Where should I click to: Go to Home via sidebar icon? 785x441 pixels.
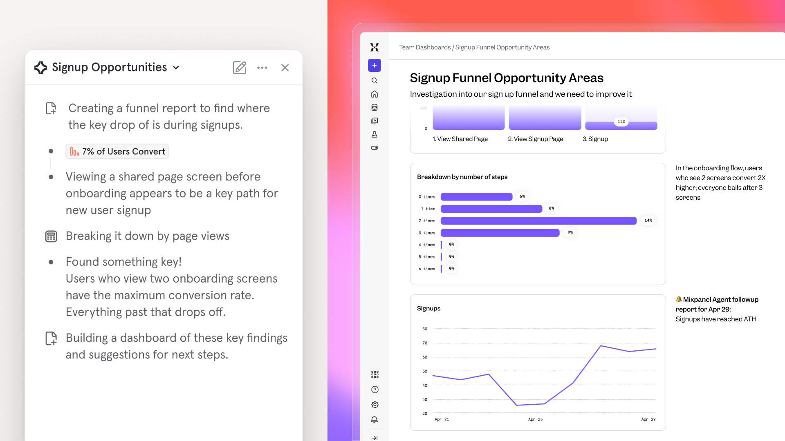tap(375, 94)
